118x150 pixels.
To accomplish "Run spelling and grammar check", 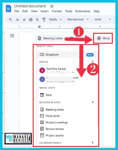I will pyautogui.click(x=37, y=20).
